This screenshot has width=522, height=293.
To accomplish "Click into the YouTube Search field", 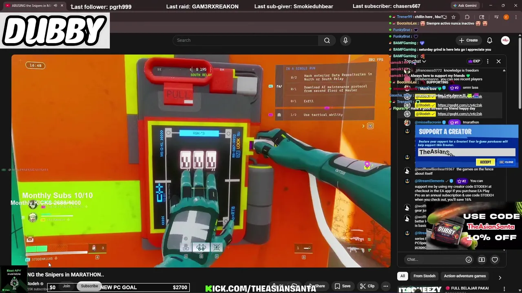I will (246, 40).
